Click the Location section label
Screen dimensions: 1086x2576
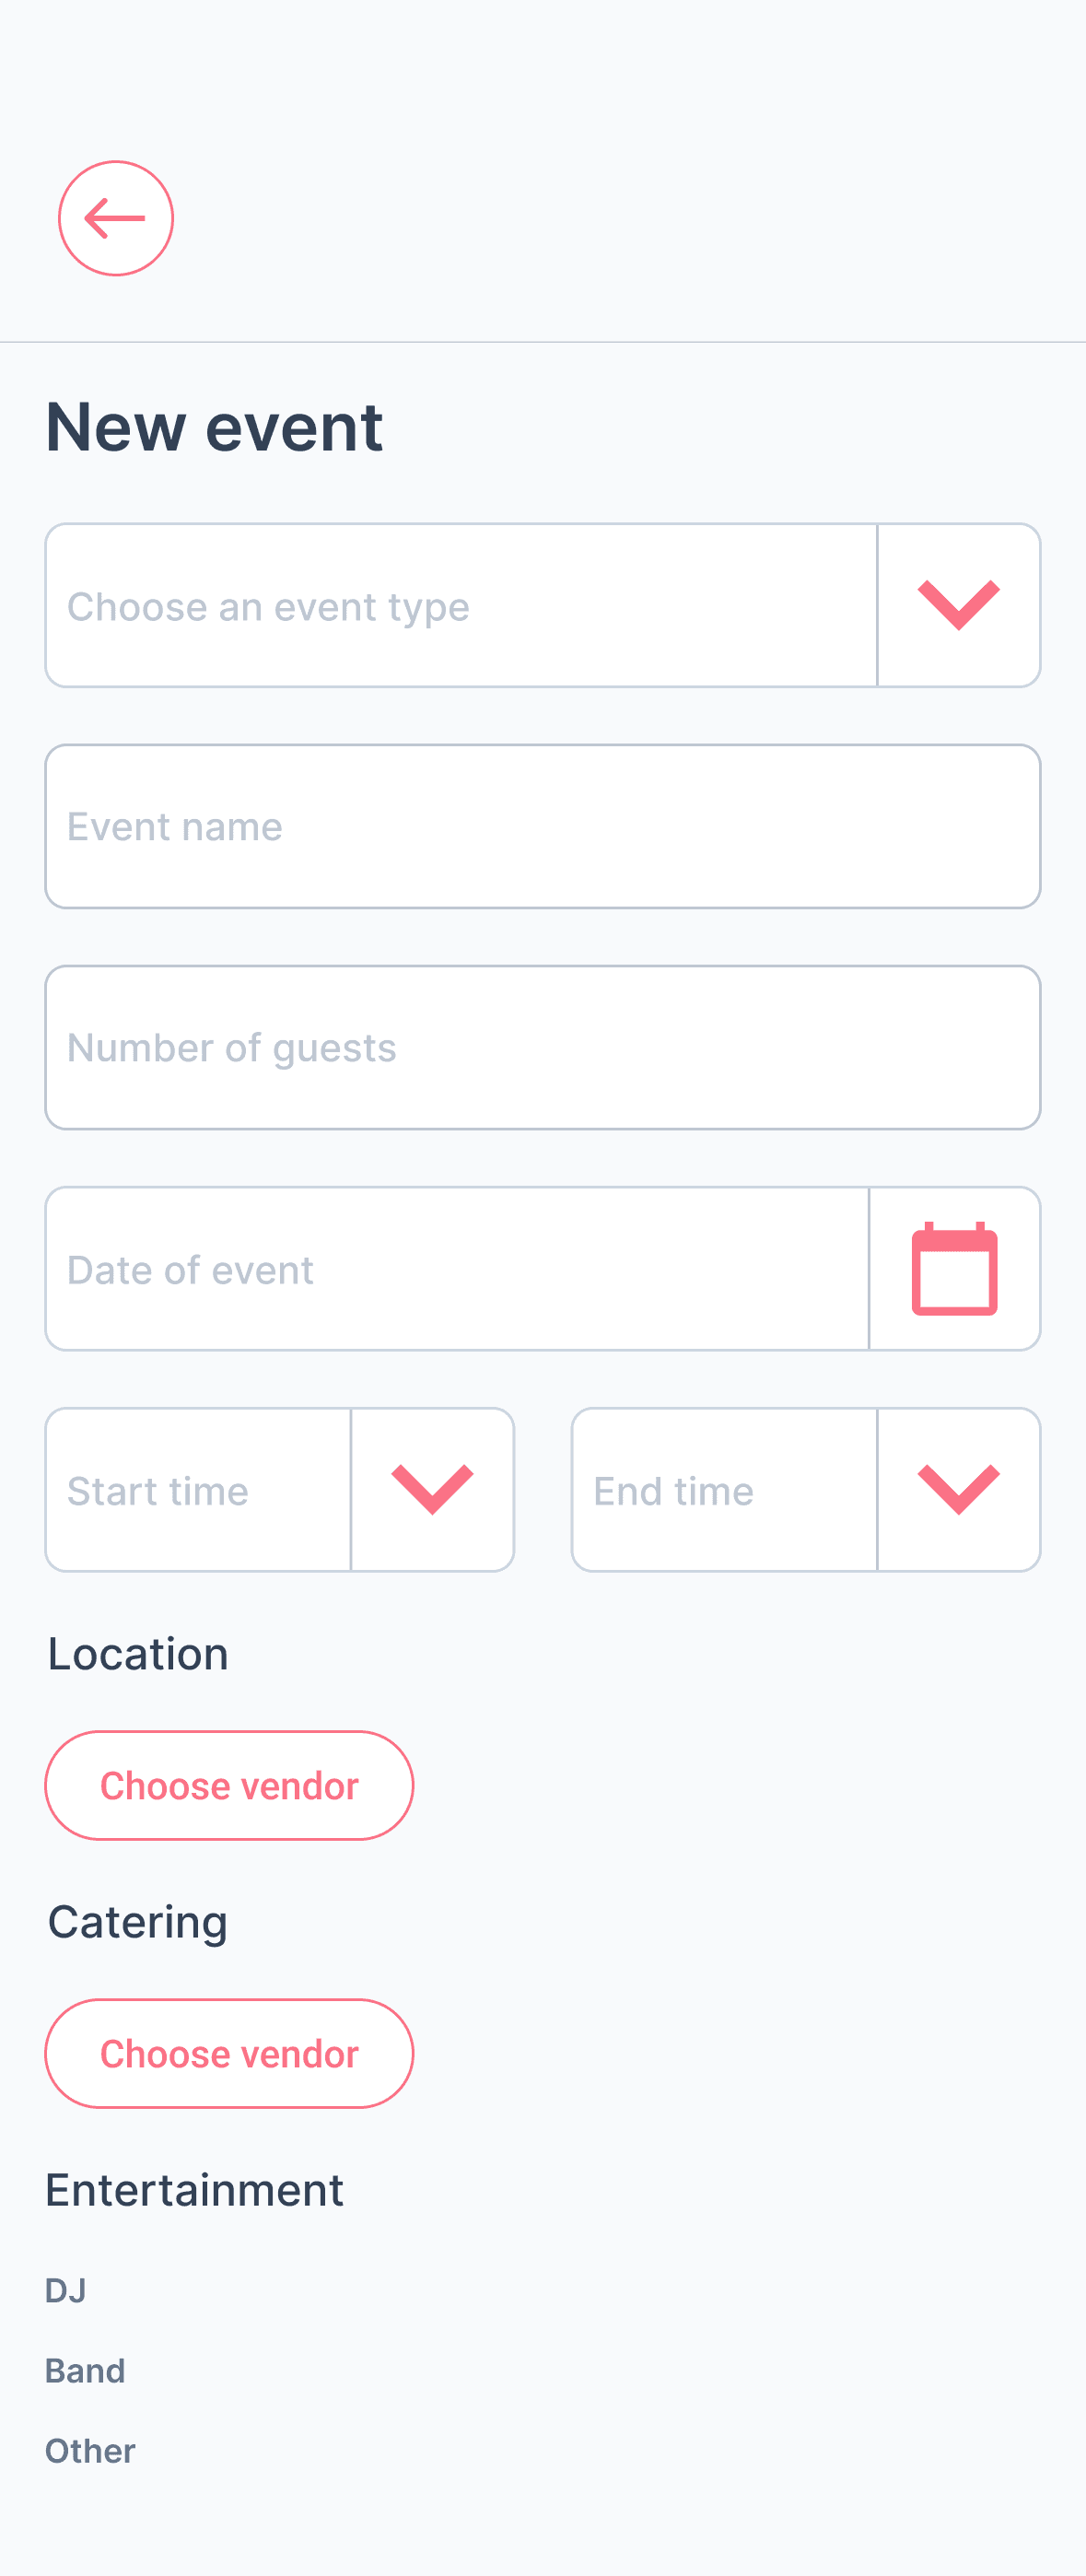tap(138, 1654)
